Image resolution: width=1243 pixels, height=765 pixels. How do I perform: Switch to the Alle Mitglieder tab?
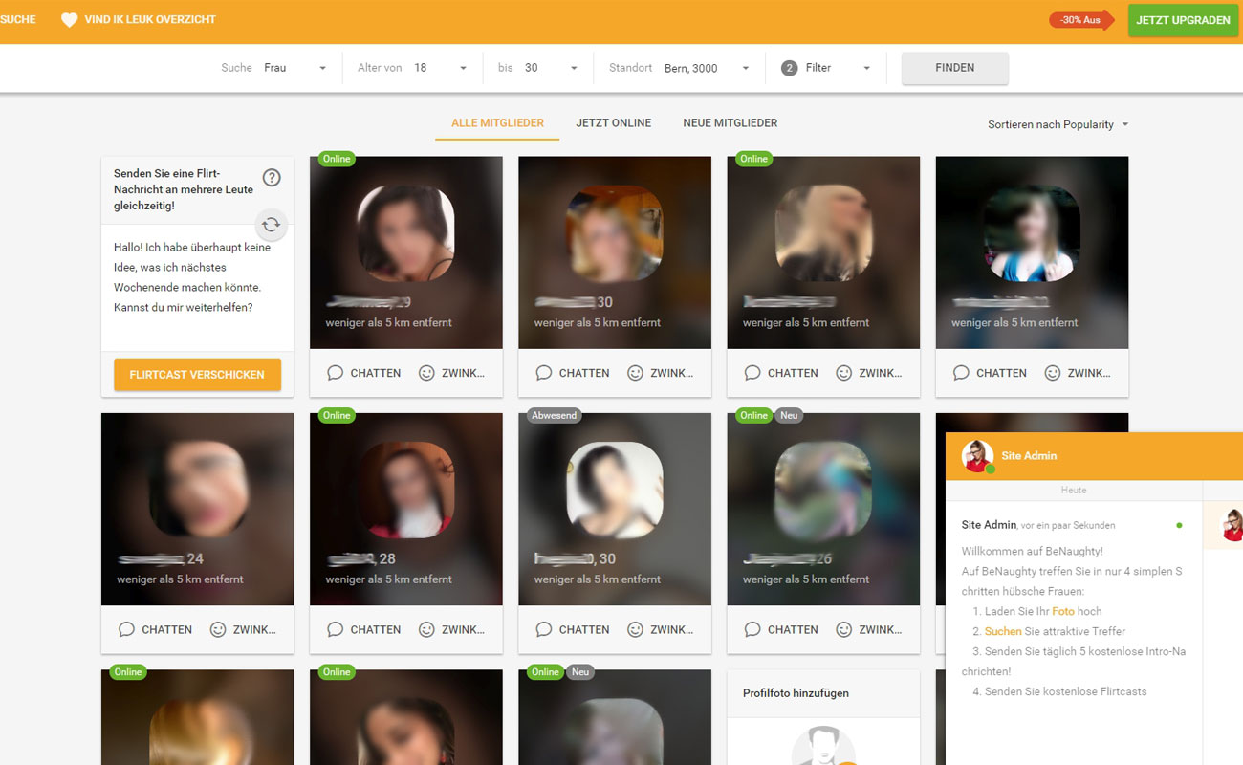pyautogui.click(x=497, y=123)
